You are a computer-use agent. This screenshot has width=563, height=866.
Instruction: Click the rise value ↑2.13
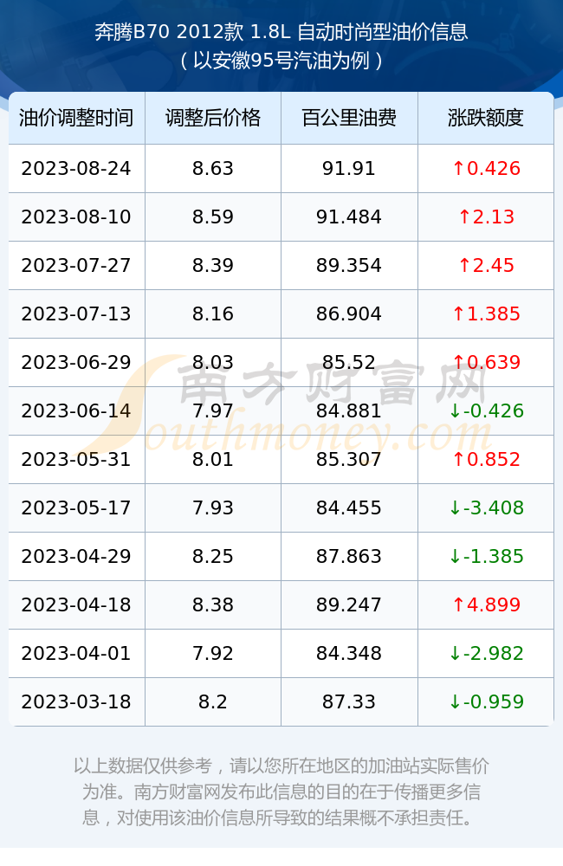(486, 217)
